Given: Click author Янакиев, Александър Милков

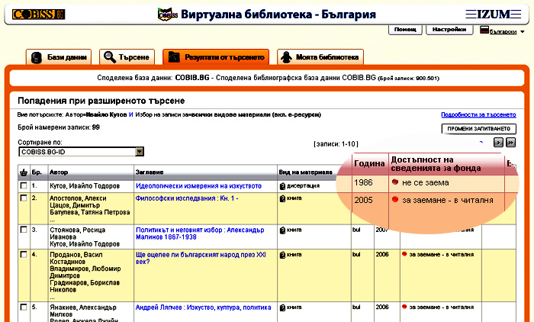Looking at the screenshot, I should click(x=83, y=311).
